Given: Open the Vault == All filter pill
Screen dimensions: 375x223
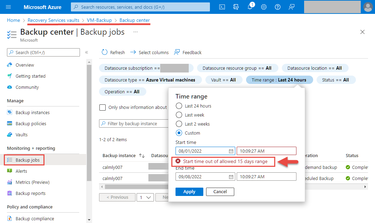Looking at the screenshot, I should coord(224,80).
